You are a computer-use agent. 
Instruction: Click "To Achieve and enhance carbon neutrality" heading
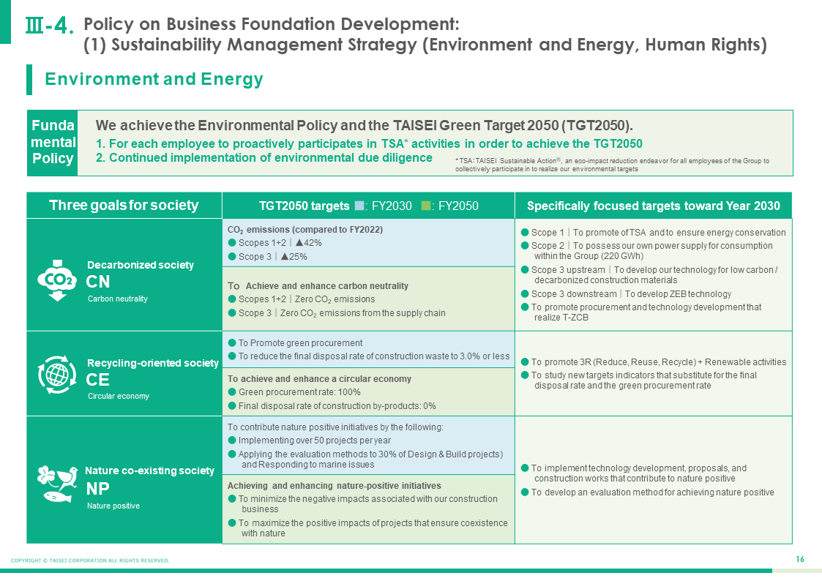pyautogui.click(x=318, y=286)
